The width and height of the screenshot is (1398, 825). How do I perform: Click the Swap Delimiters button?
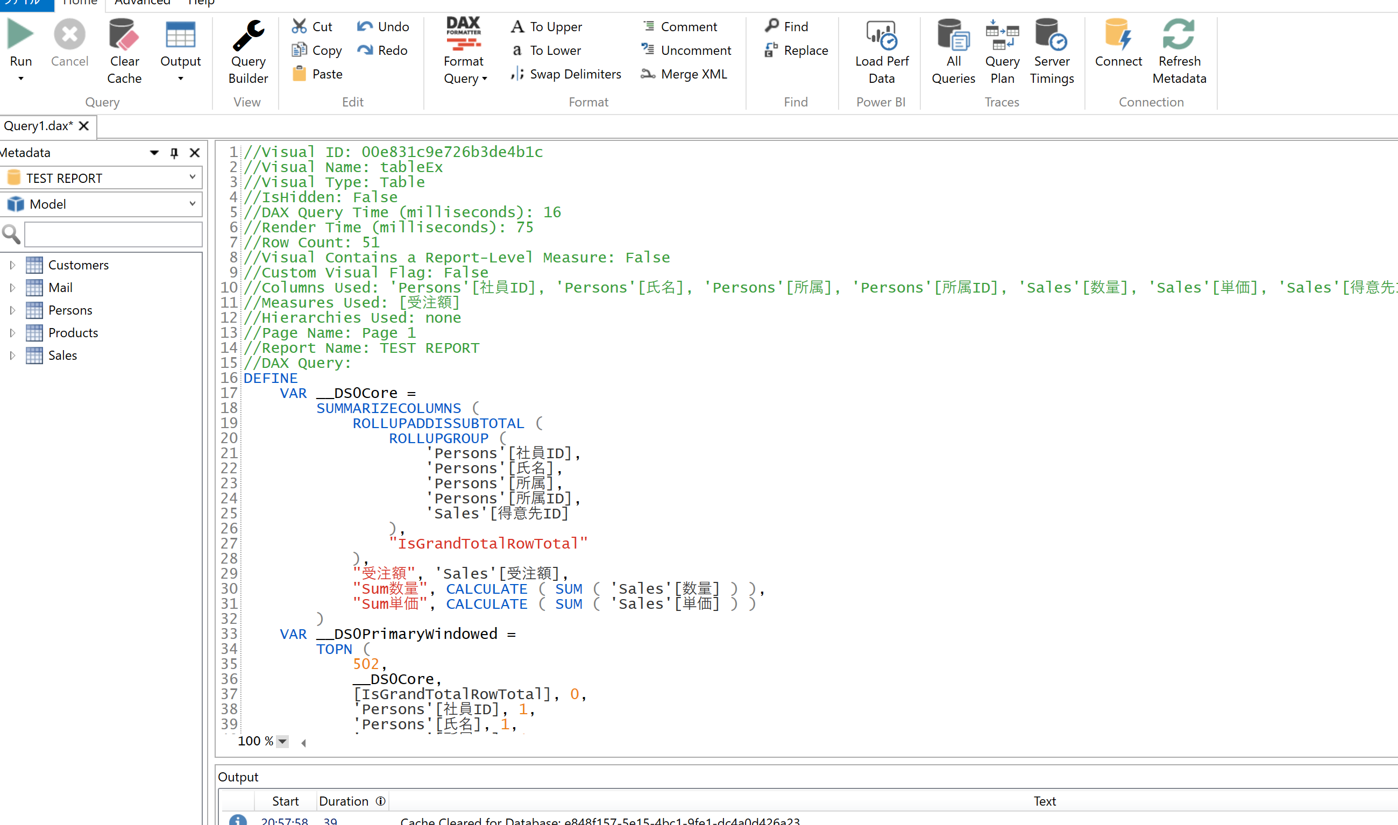[566, 74]
